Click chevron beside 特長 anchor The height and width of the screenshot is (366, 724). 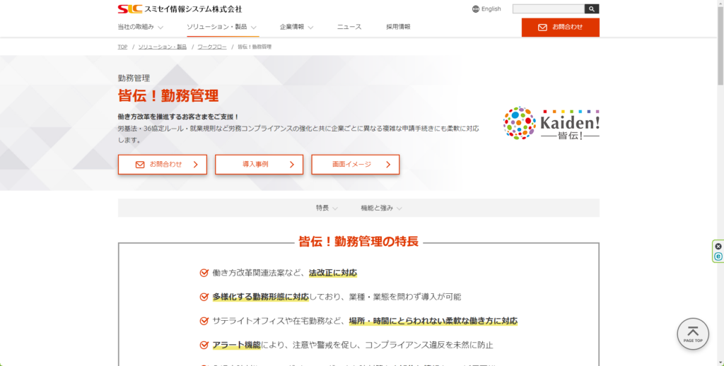[335, 208]
